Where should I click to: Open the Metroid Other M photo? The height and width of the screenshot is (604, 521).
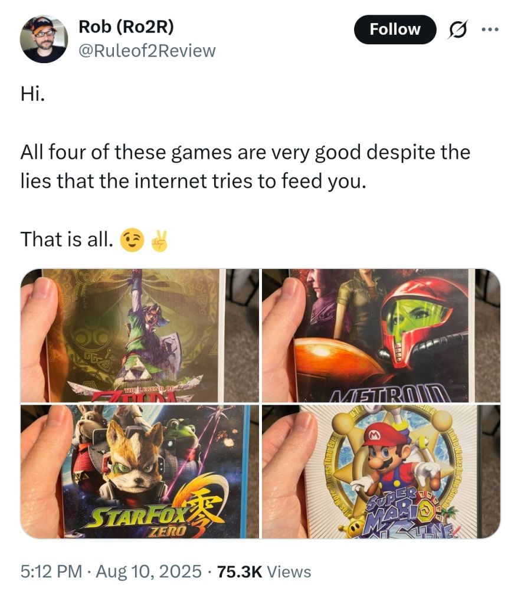[x=381, y=335]
